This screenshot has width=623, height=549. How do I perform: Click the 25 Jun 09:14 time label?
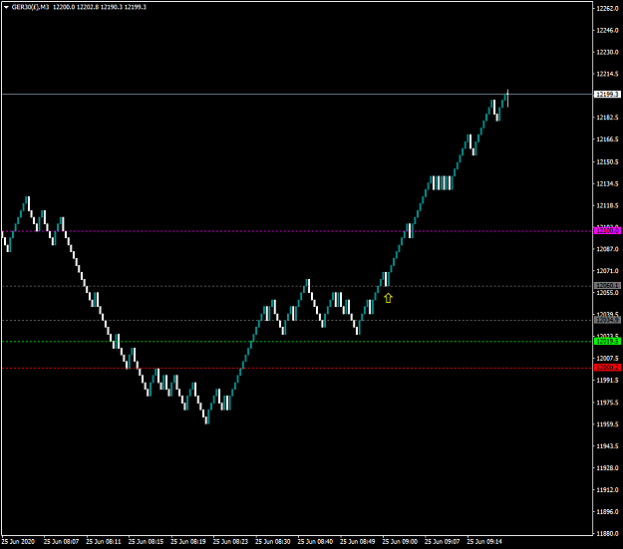[x=484, y=541]
